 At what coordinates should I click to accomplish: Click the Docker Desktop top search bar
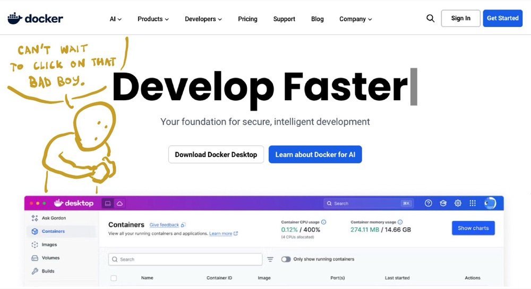pos(368,204)
